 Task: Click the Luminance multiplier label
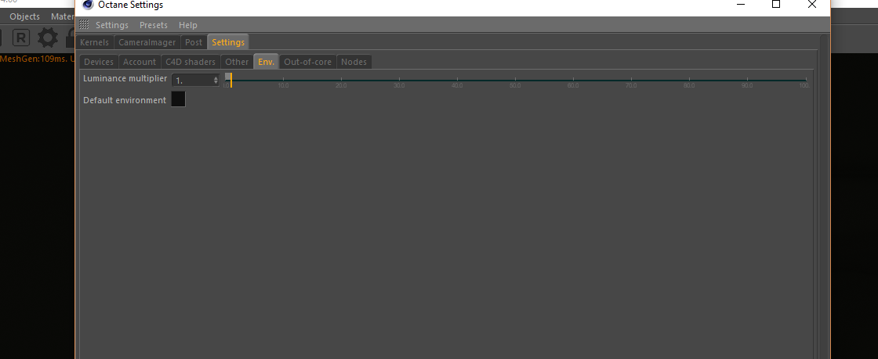[125, 79]
